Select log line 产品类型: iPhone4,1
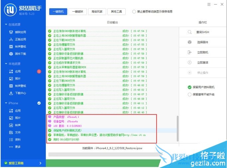Screen dimensions: 227x168 66,117
